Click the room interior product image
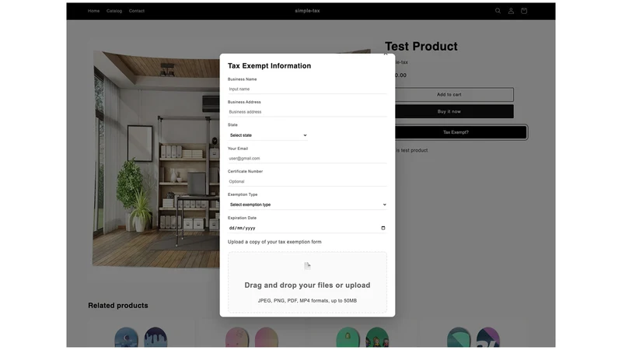Screen dimensions: 622x350 click(156, 159)
